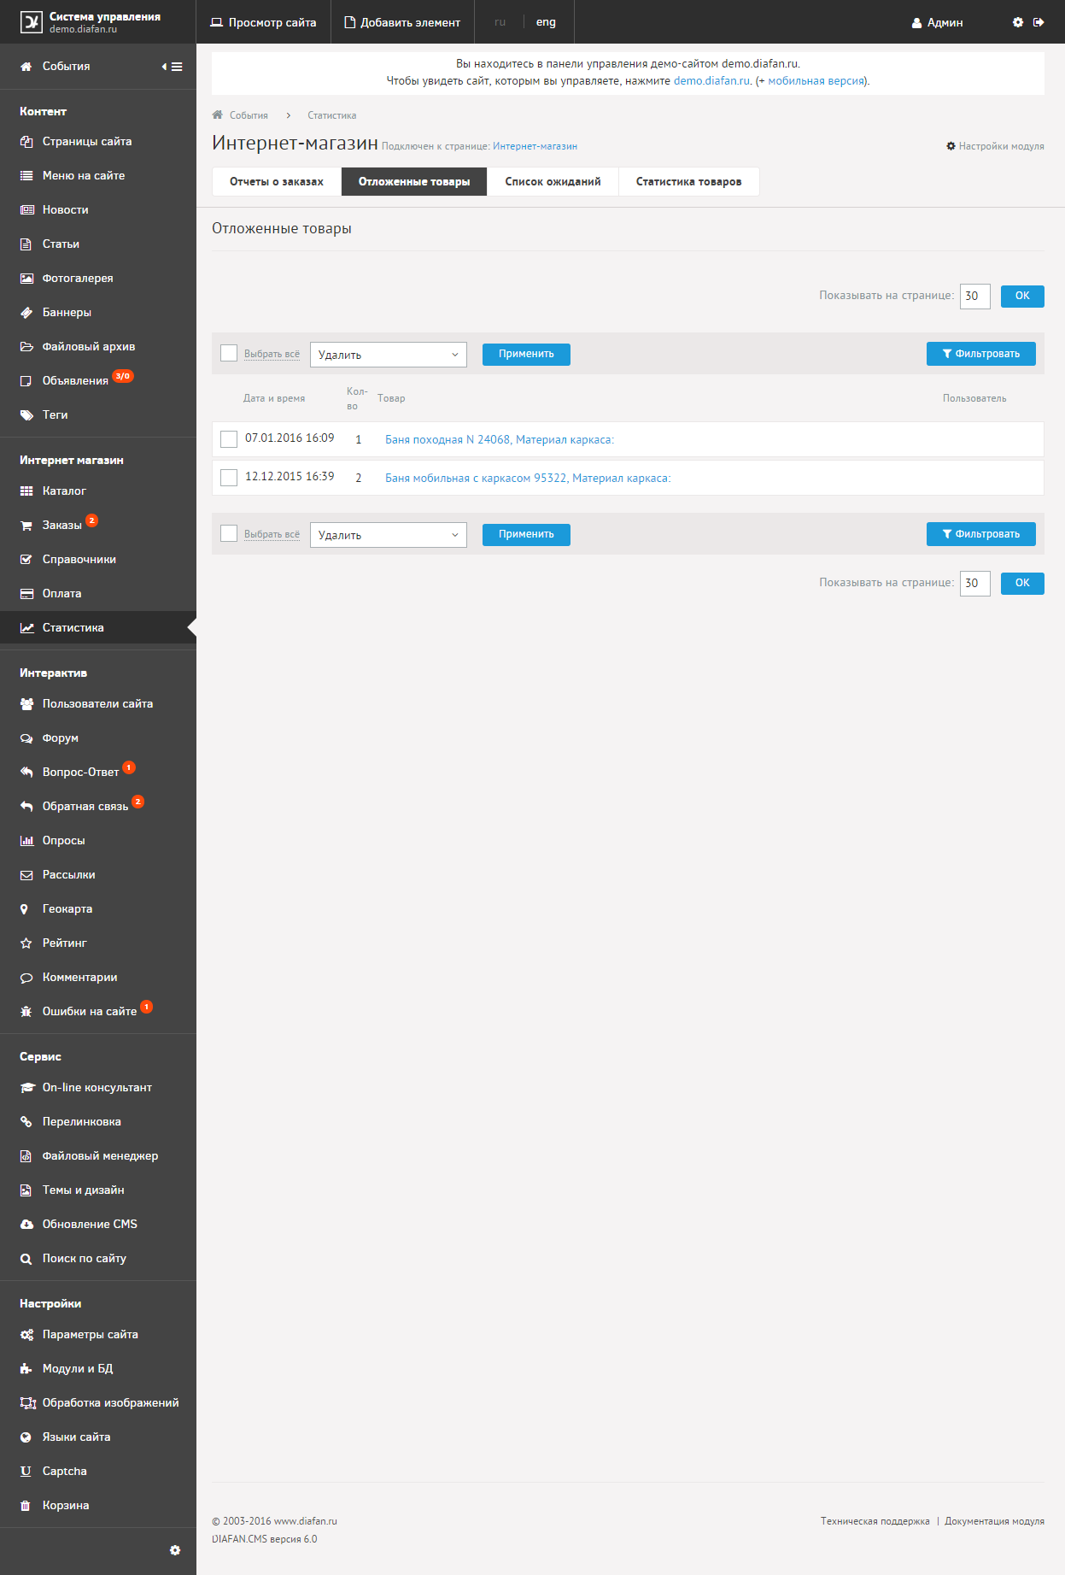Click the Фотогалерея picture icon
This screenshot has width=1065, height=1575.
pos(26,279)
